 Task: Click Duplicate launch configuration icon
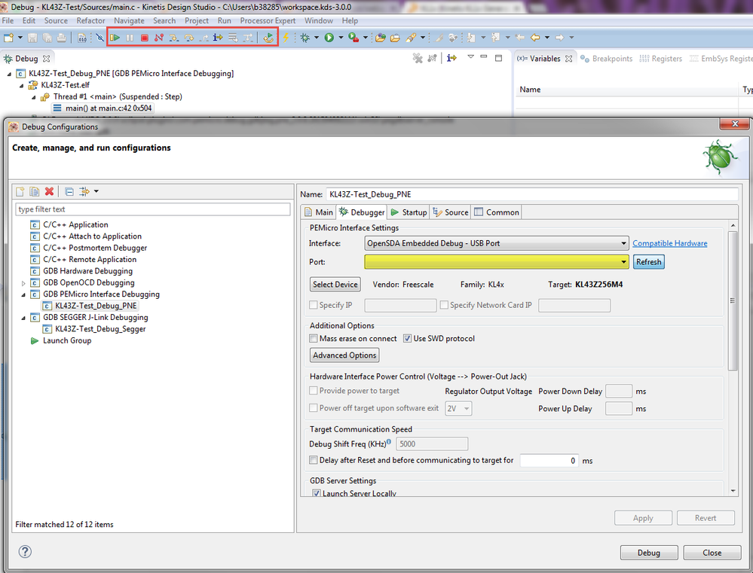(x=35, y=191)
